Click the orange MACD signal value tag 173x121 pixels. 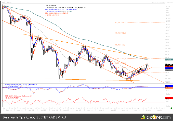click(168, 88)
